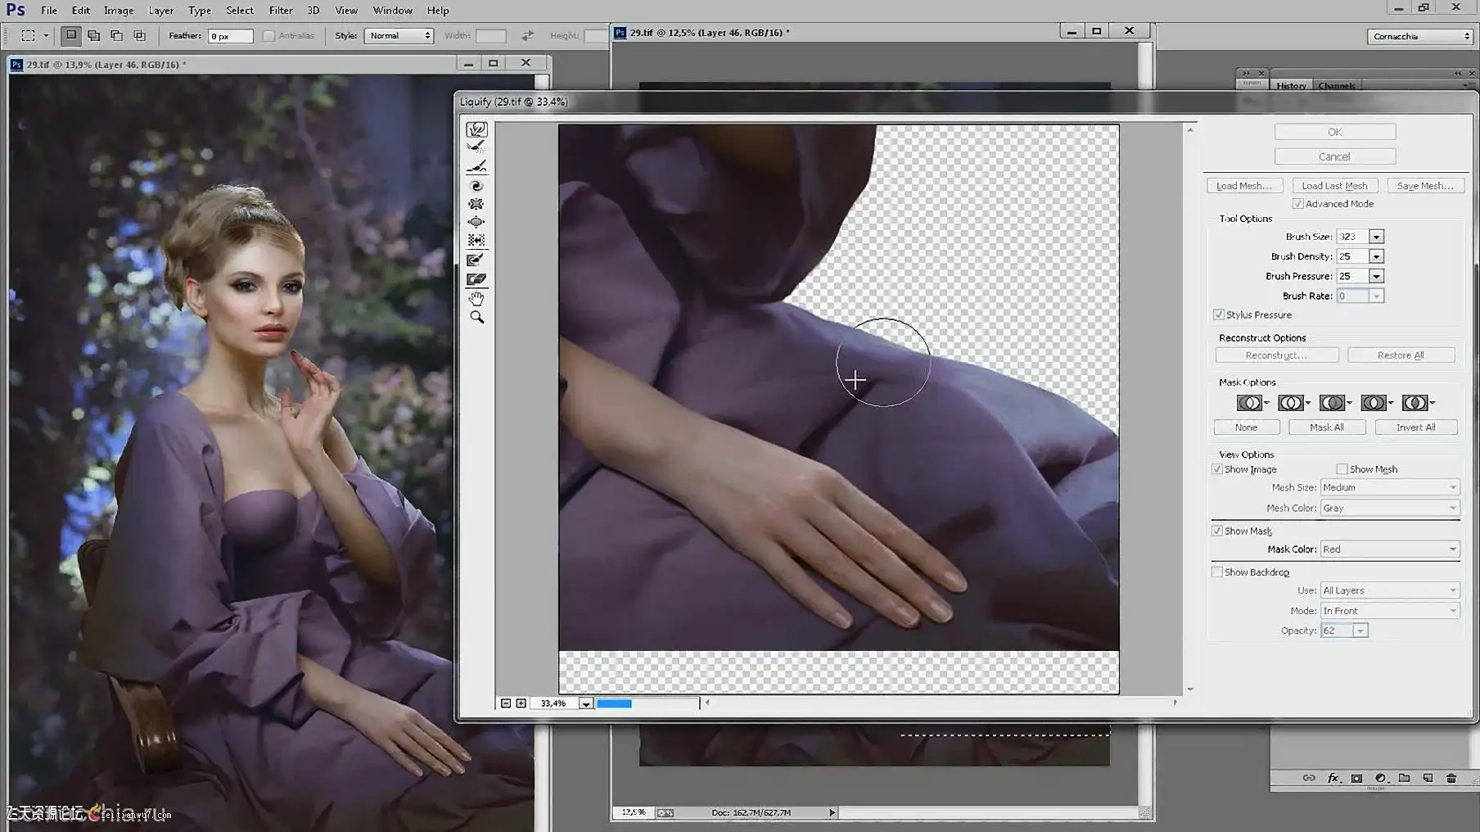
Task: Select the Bloat tool
Action: click(x=476, y=222)
